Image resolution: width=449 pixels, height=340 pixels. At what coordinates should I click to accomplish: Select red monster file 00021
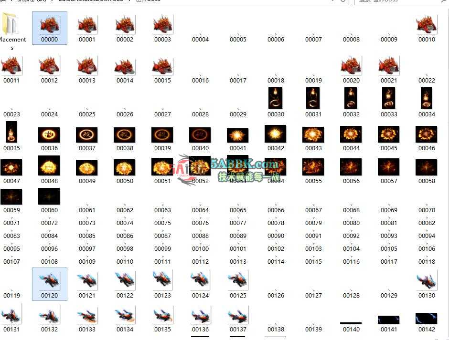pyautogui.click(x=389, y=66)
